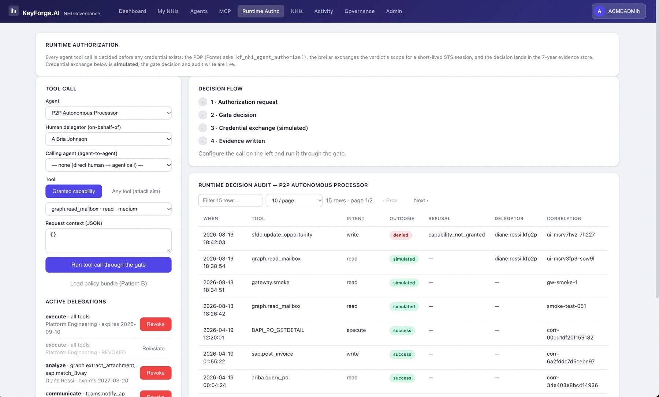Load policy bundle (Pattern B)
659x397 pixels.
108,283
